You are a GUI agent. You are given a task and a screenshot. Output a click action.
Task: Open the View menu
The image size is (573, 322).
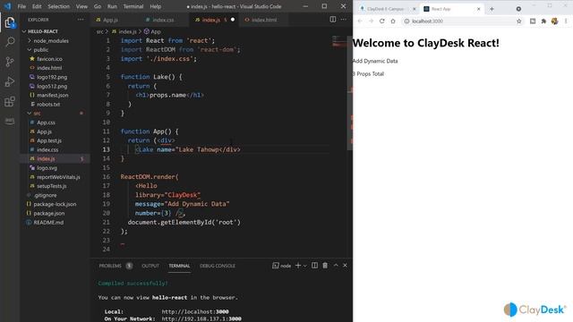point(81,6)
